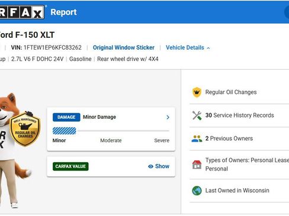Screen dimensions: 289x216
Task: Click Rear wheel drive w/ 4X4 text
Action: pos(128,59)
